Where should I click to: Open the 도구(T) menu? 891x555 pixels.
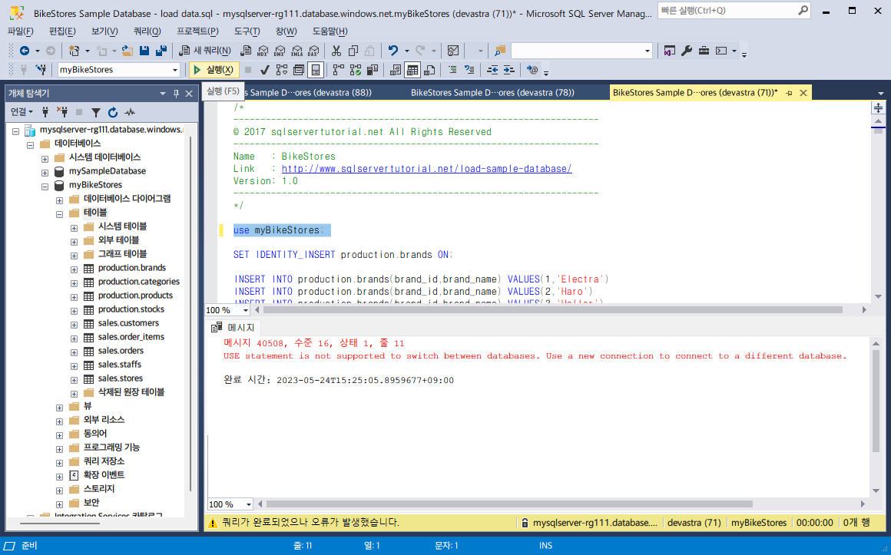pyautogui.click(x=247, y=31)
